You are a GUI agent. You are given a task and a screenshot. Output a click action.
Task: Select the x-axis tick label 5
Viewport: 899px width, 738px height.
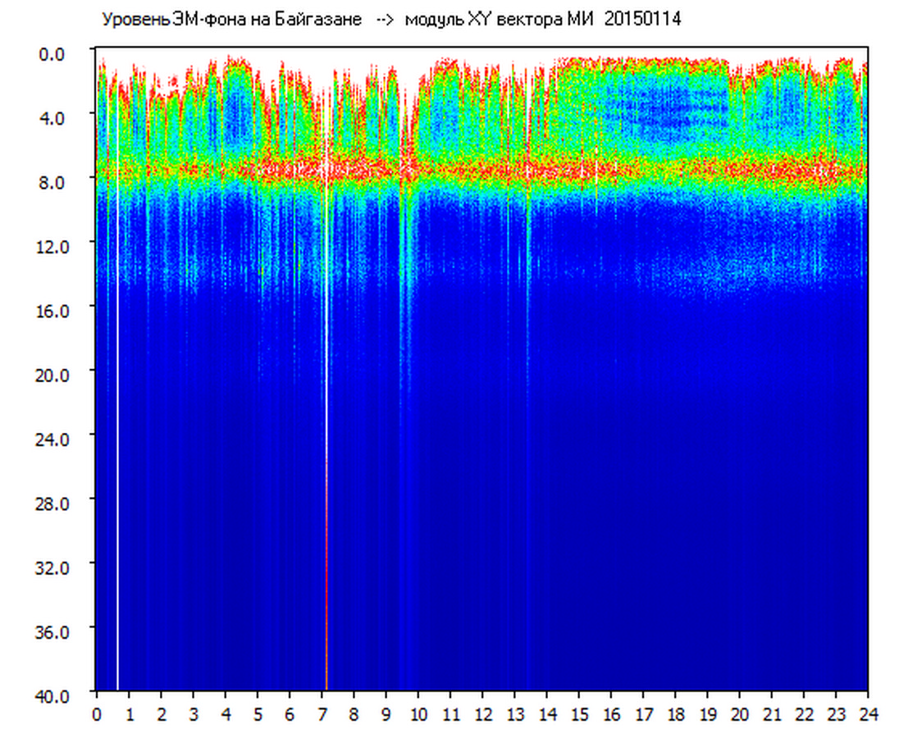click(258, 713)
